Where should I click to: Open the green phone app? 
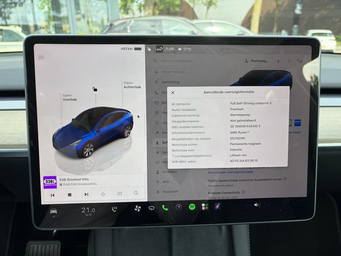click(165, 207)
